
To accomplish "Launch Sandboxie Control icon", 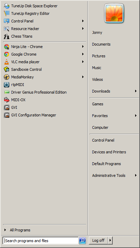I will point(7,69).
